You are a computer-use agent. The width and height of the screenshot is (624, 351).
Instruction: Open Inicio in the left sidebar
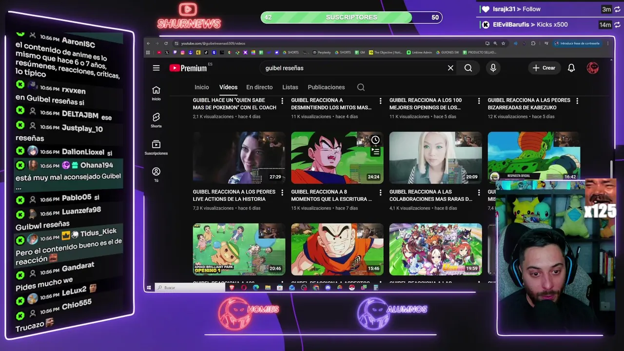pos(156,93)
